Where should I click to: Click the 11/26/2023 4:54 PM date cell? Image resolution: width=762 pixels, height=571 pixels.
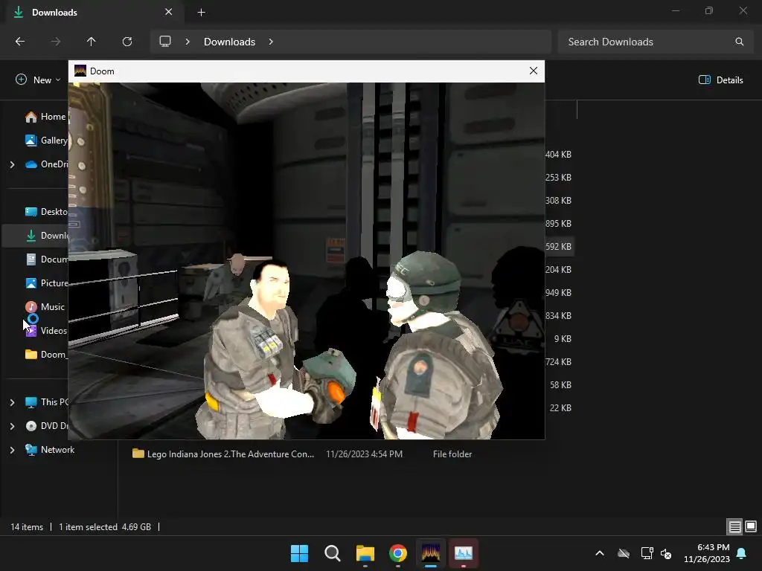click(x=365, y=454)
